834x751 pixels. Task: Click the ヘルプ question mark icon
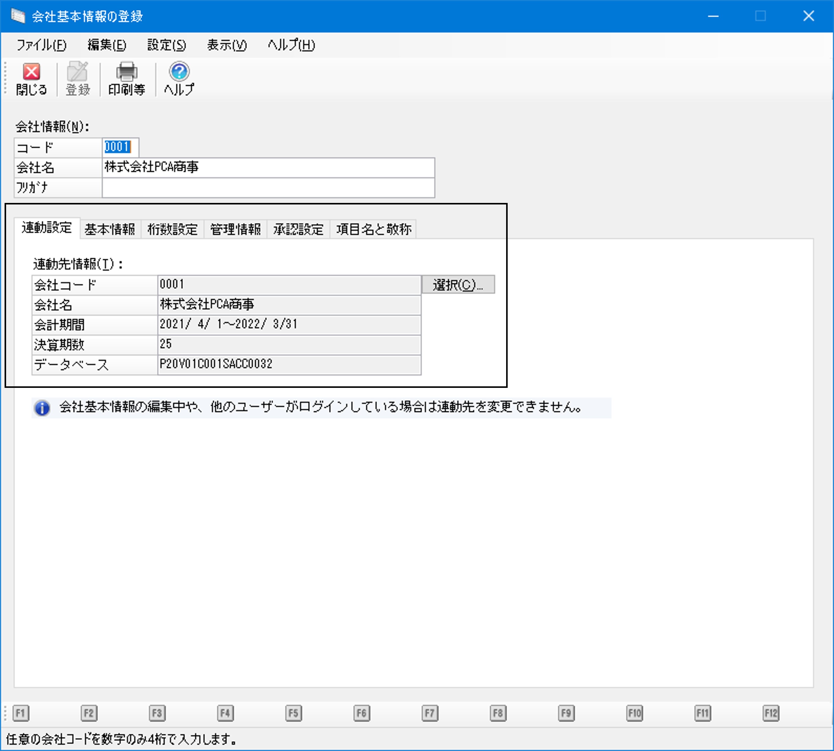[x=179, y=71]
